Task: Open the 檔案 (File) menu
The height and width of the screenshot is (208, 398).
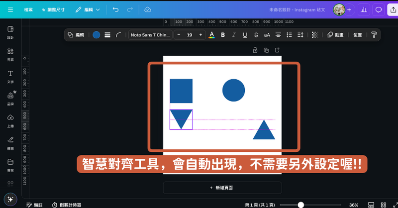Action: point(28,9)
